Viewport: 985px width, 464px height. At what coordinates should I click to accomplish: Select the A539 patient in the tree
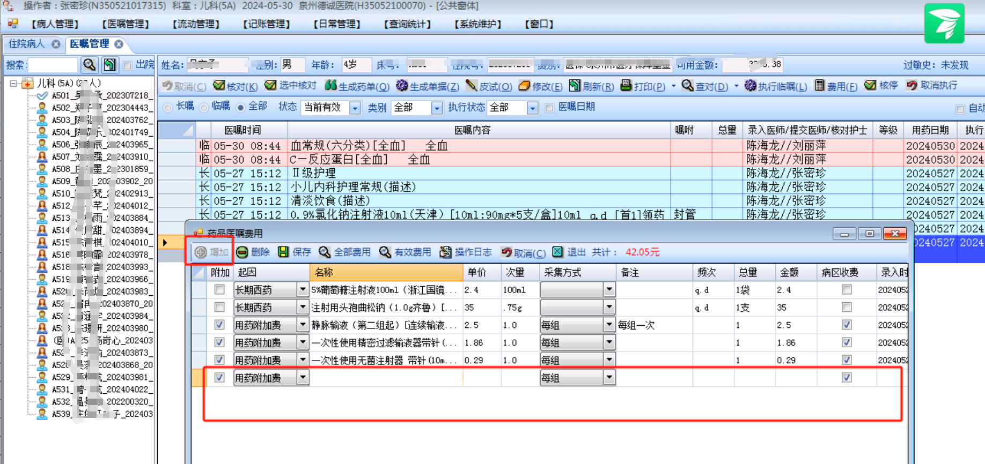[102, 414]
